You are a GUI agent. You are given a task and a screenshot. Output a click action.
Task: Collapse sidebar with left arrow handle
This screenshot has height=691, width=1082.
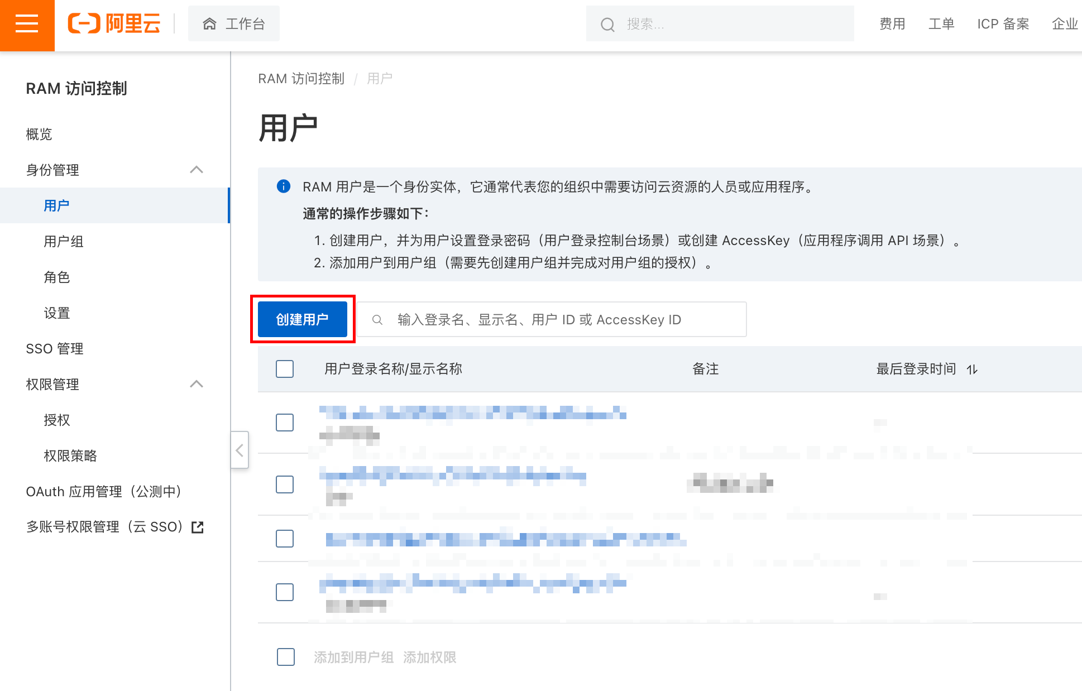(x=240, y=450)
